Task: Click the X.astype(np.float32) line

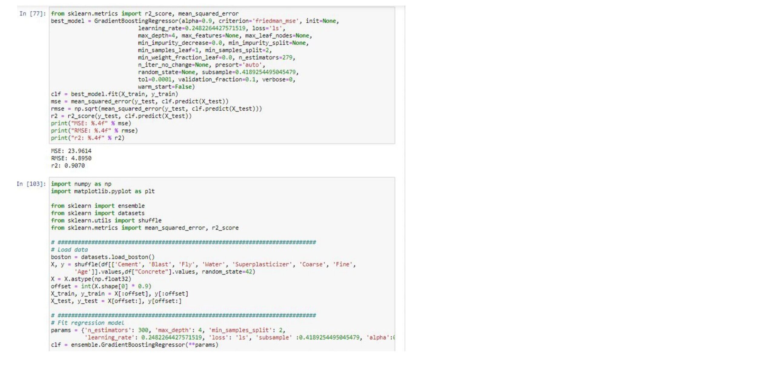Action: (x=91, y=279)
